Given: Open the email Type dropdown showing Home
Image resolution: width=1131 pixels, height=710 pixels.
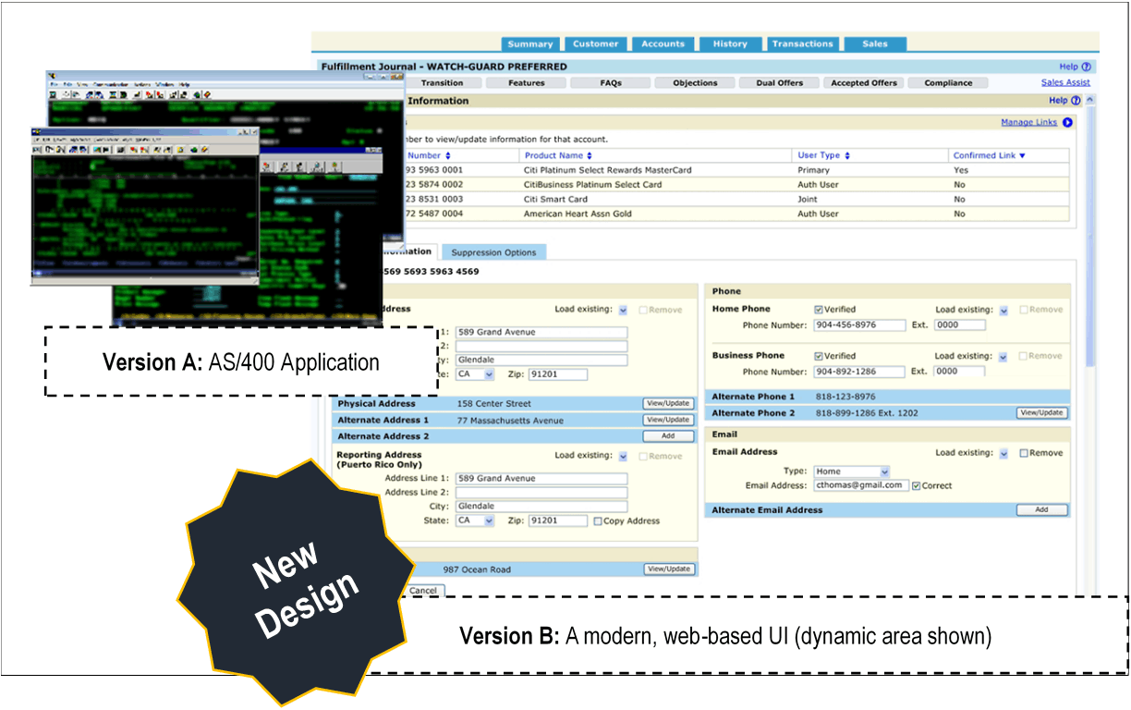Looking at the screenshot, I should pos(851,471).
